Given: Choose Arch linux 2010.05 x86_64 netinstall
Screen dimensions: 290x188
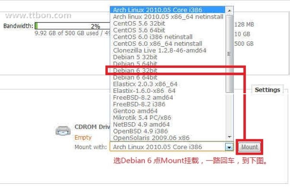Looking at the screenshot, I should pyautogui.click(x=168, y=16).
